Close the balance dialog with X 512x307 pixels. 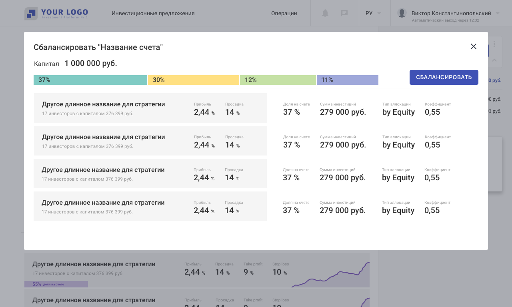[474, 46]
